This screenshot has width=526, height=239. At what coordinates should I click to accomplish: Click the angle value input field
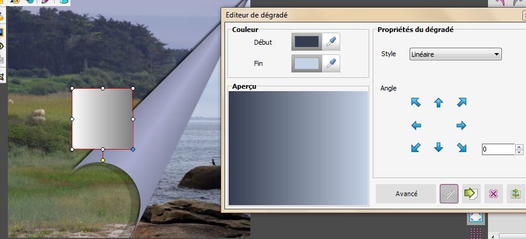coord(498,150)
